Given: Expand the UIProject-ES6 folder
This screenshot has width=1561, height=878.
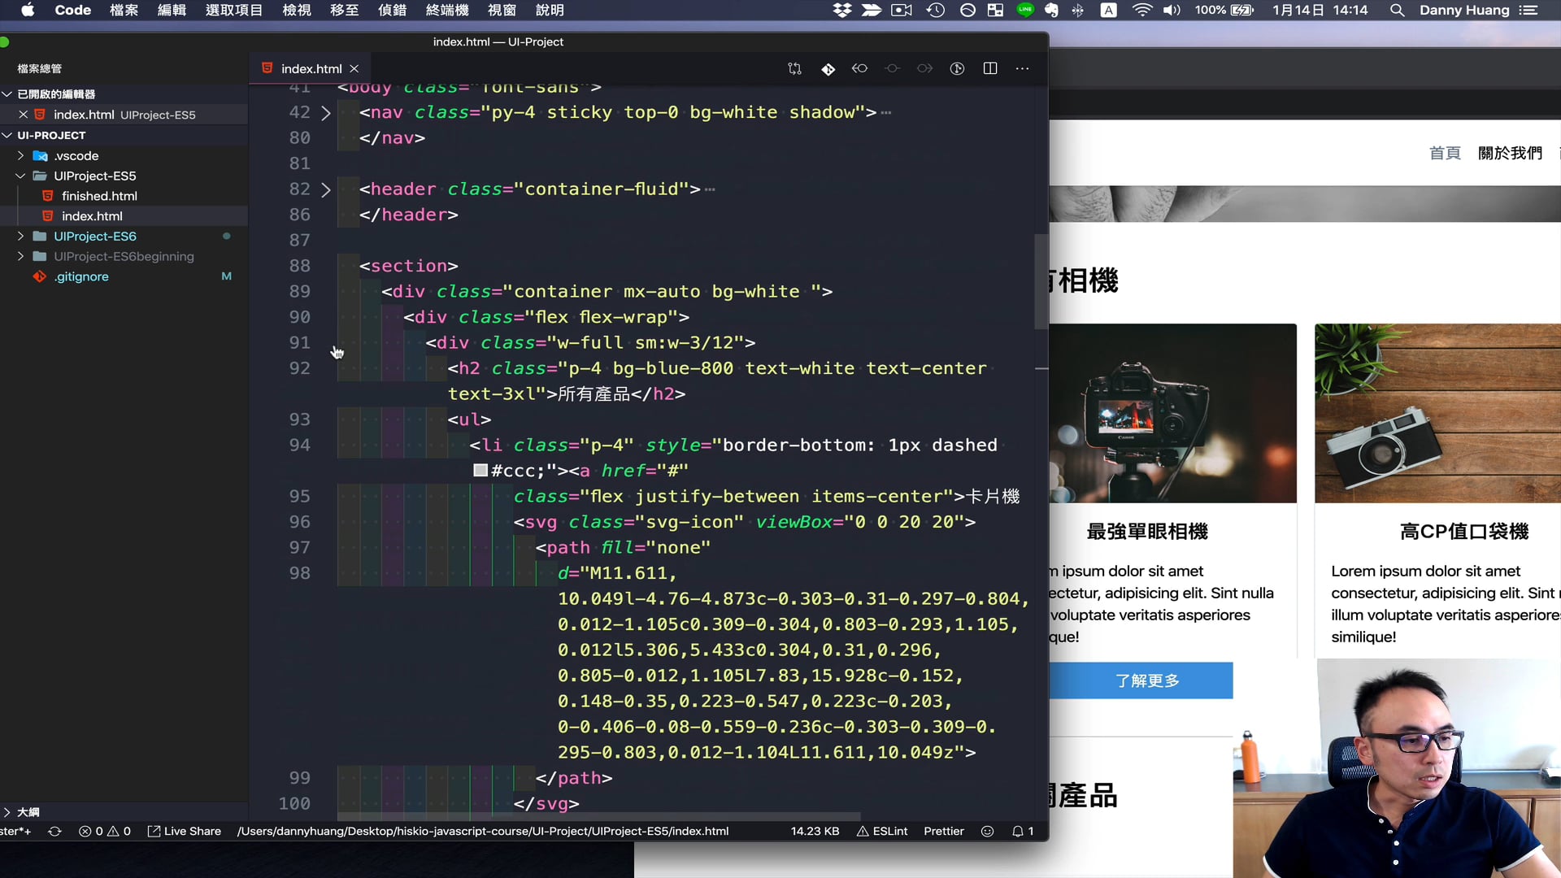Looking at the screenshot, I should (94, 237).
